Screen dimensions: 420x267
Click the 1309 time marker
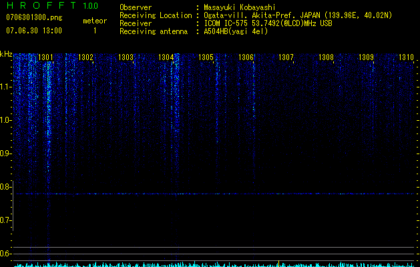[366, 57]
